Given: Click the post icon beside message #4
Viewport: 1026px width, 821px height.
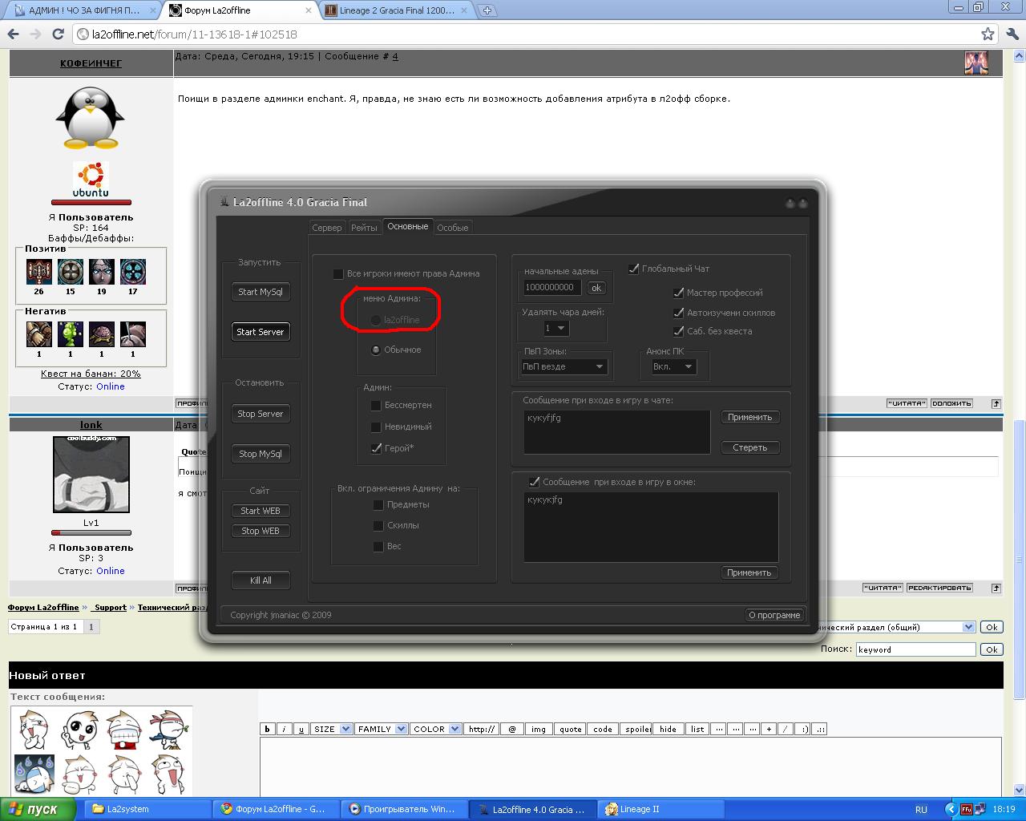Looking at the screenshot, I should [x=976, y=63].
